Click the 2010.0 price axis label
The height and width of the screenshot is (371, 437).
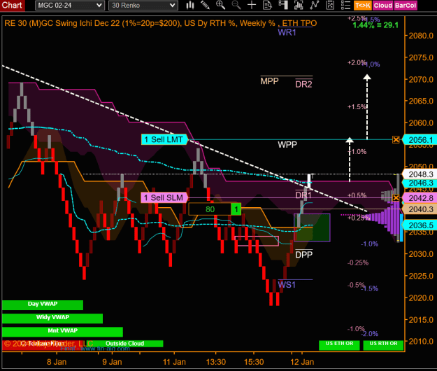coord(421,342)
